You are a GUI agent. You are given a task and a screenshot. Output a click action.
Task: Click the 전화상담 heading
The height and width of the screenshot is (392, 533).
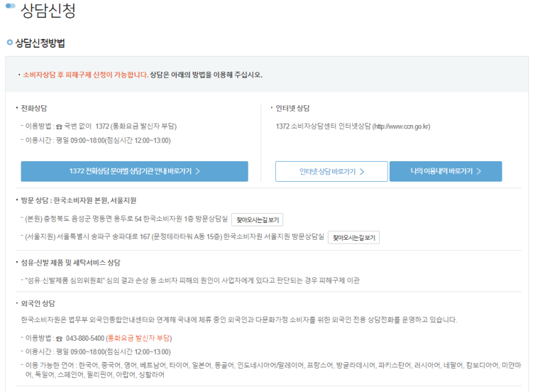tap(34, 108)
